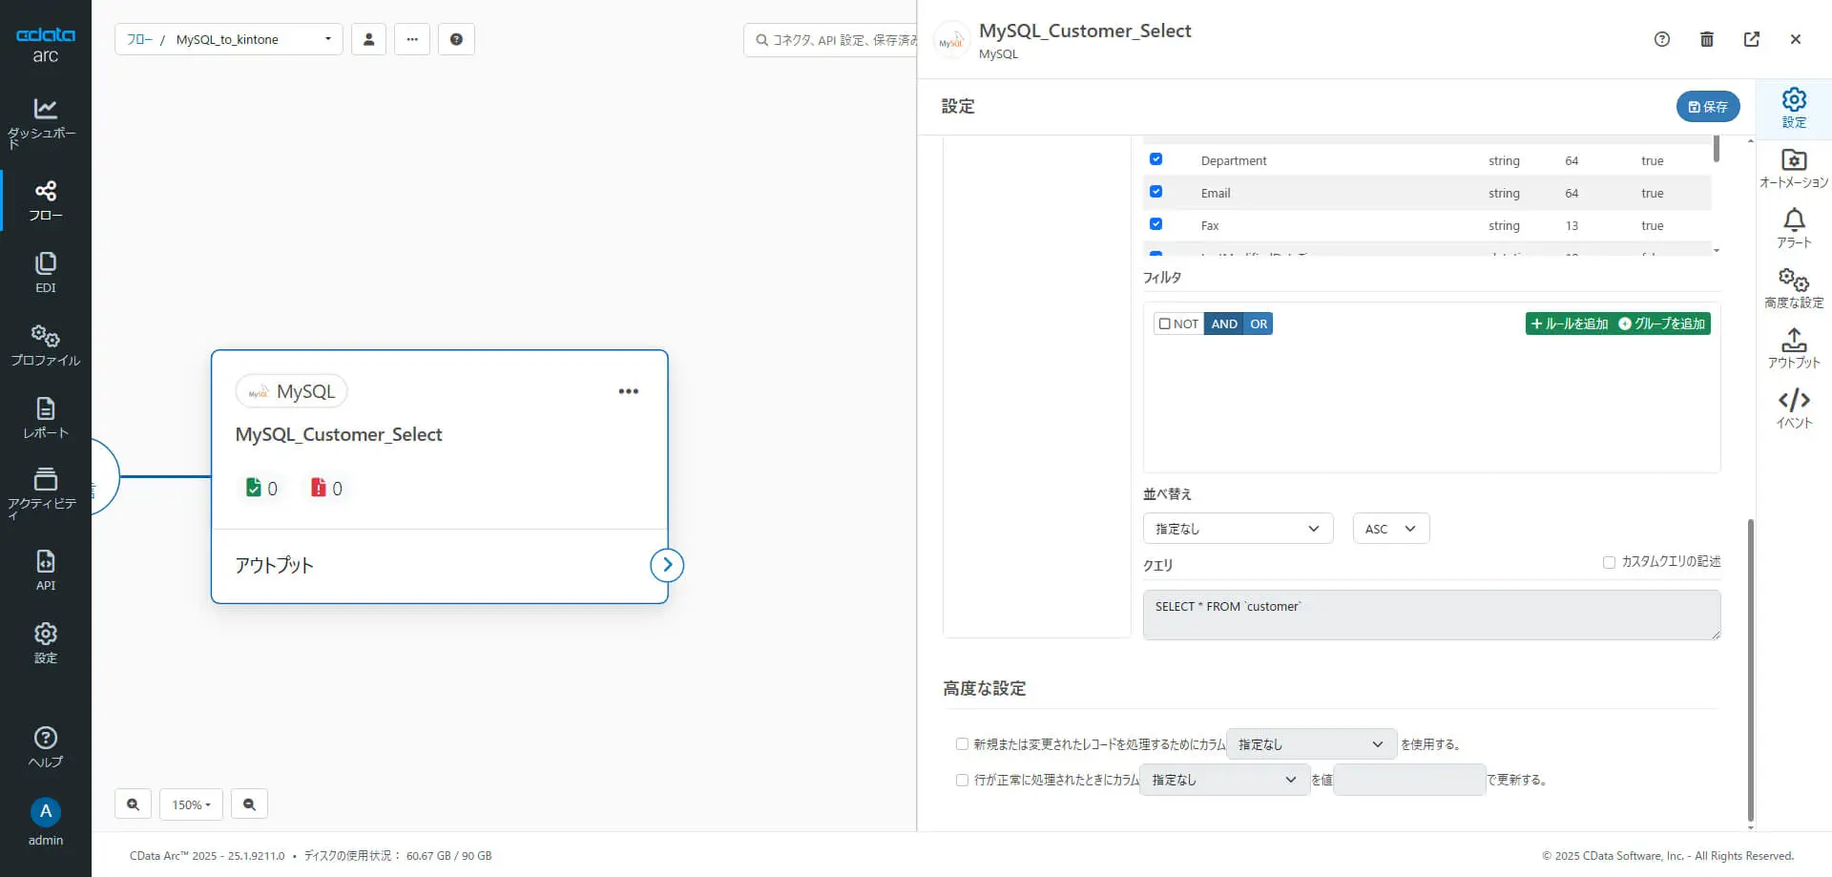
Task: Open the Profiles section in sidebar
Action: 45,345
